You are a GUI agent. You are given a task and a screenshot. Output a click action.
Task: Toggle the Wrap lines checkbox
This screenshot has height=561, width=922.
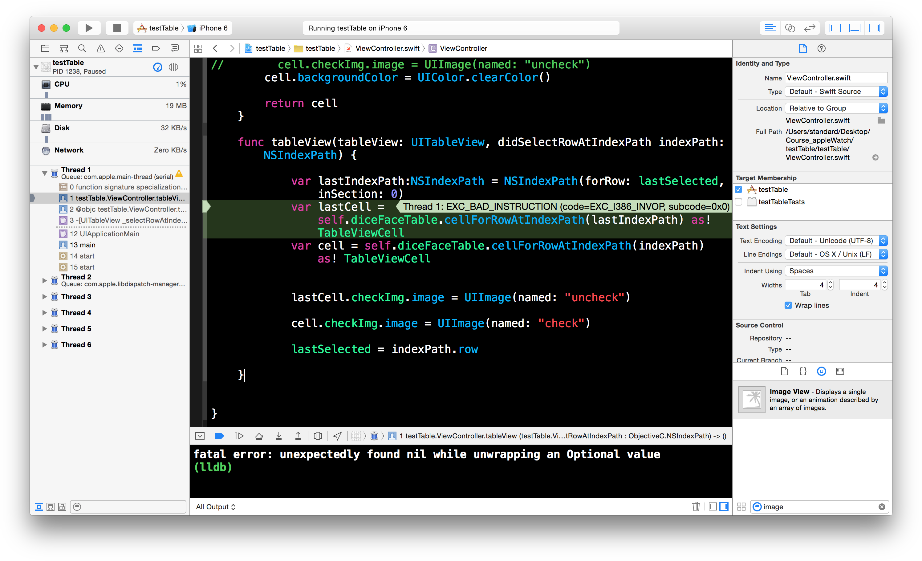(x=788, y=305)
